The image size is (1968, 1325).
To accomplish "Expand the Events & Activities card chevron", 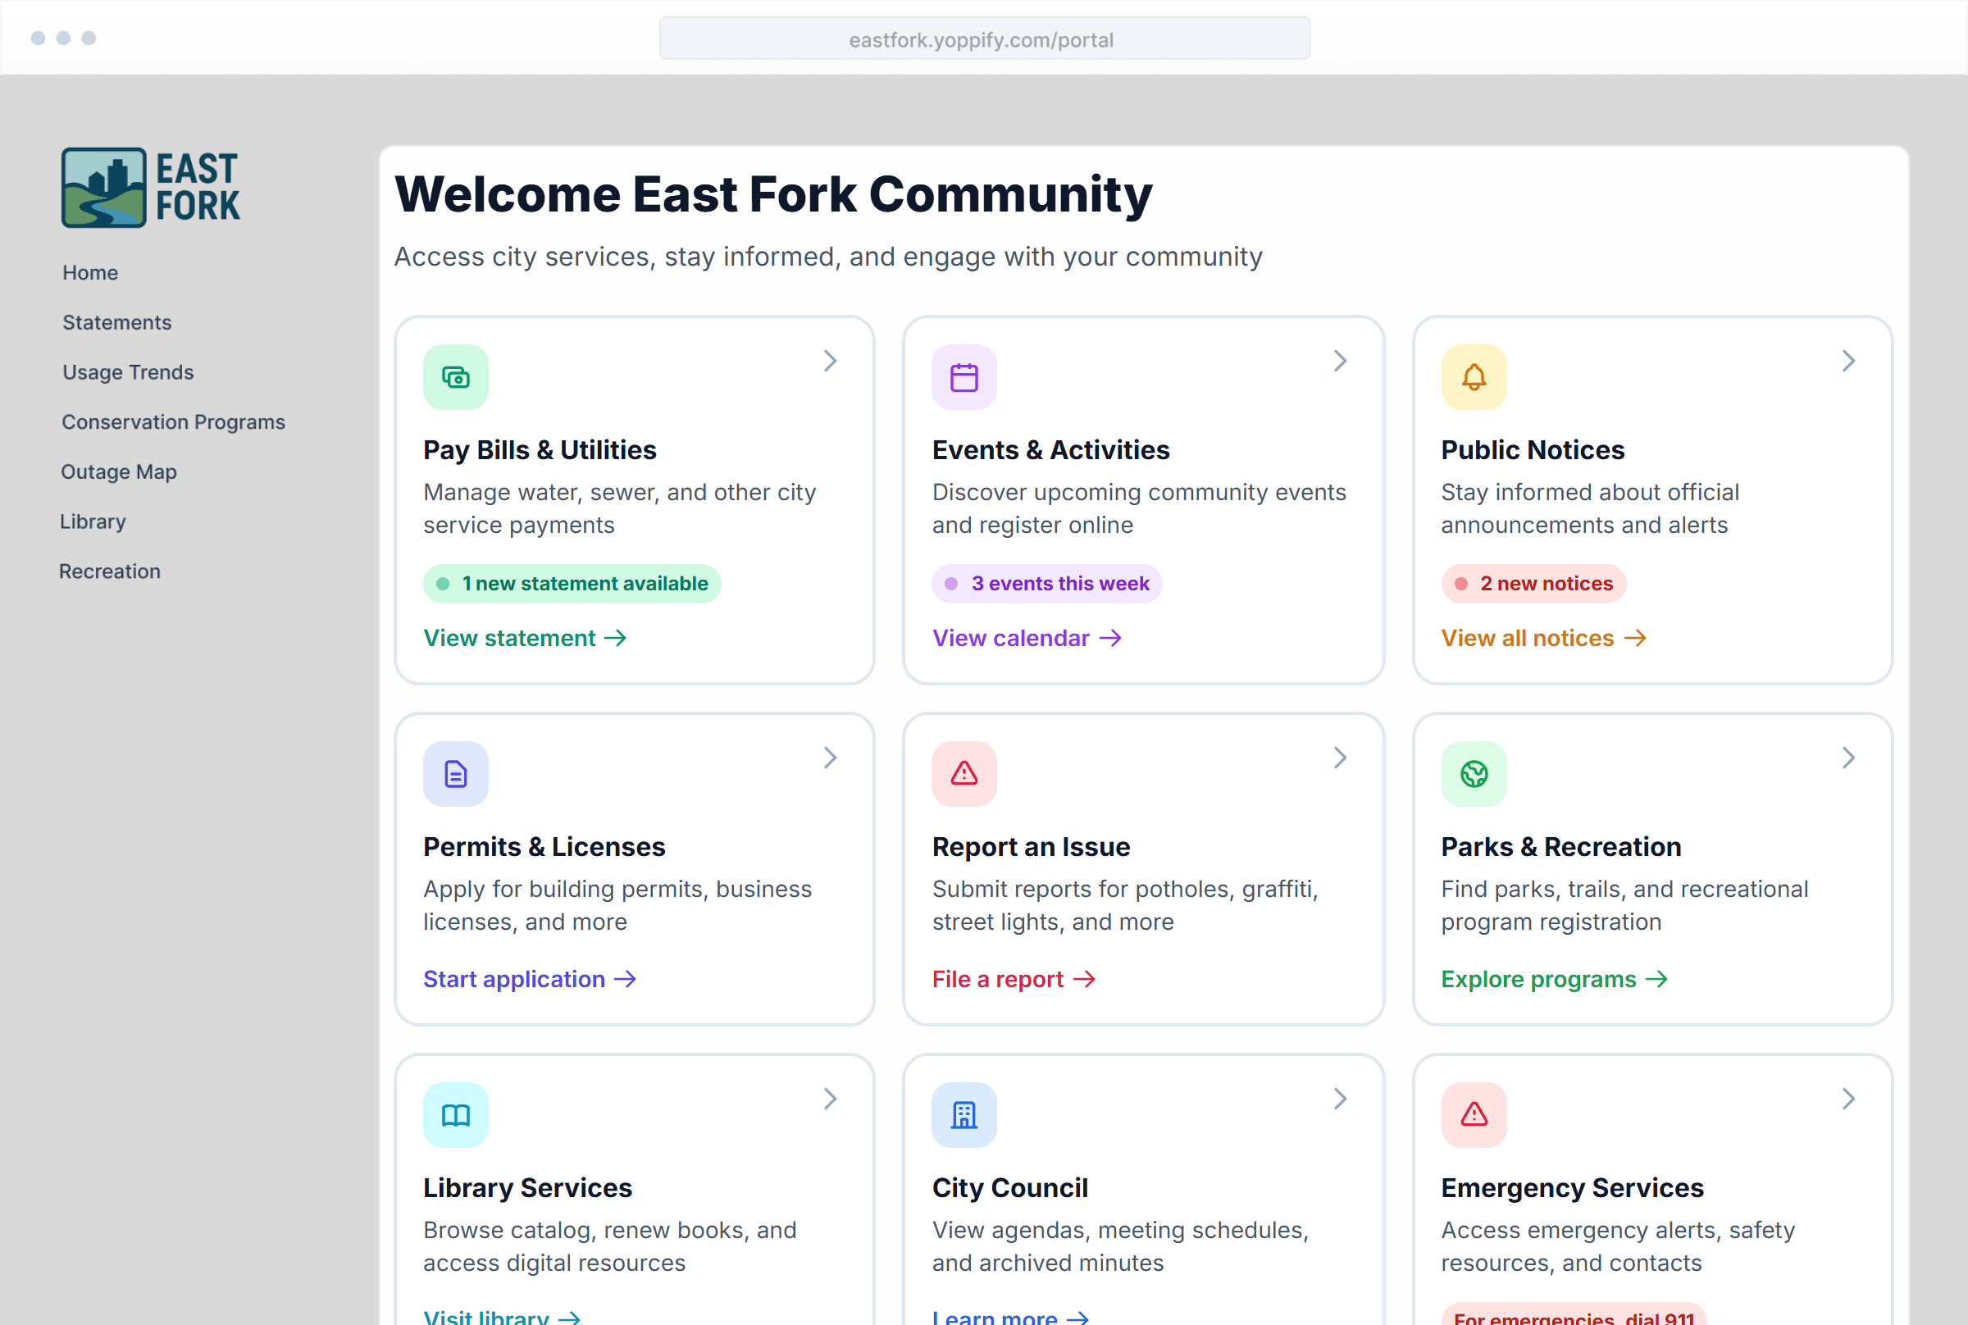I will (x=1339, y=361).
